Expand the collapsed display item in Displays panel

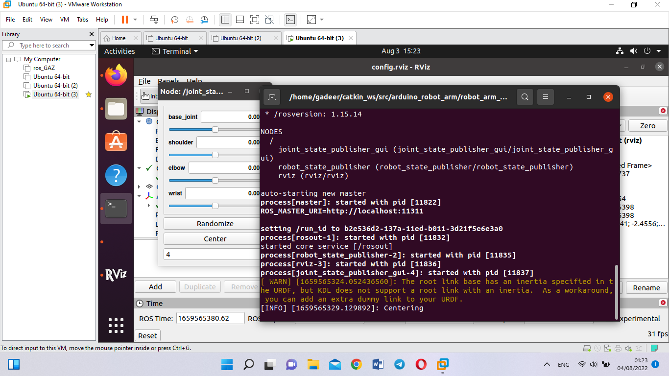139,186
